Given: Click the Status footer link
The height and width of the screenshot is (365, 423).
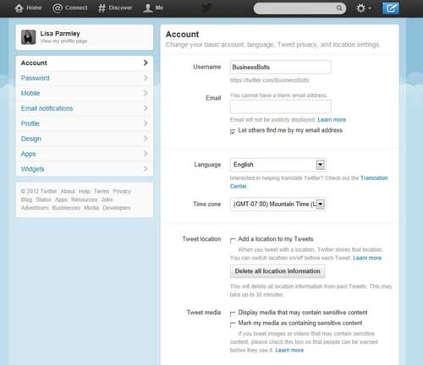Looking at the screenshot, I should tap(43, 199).
